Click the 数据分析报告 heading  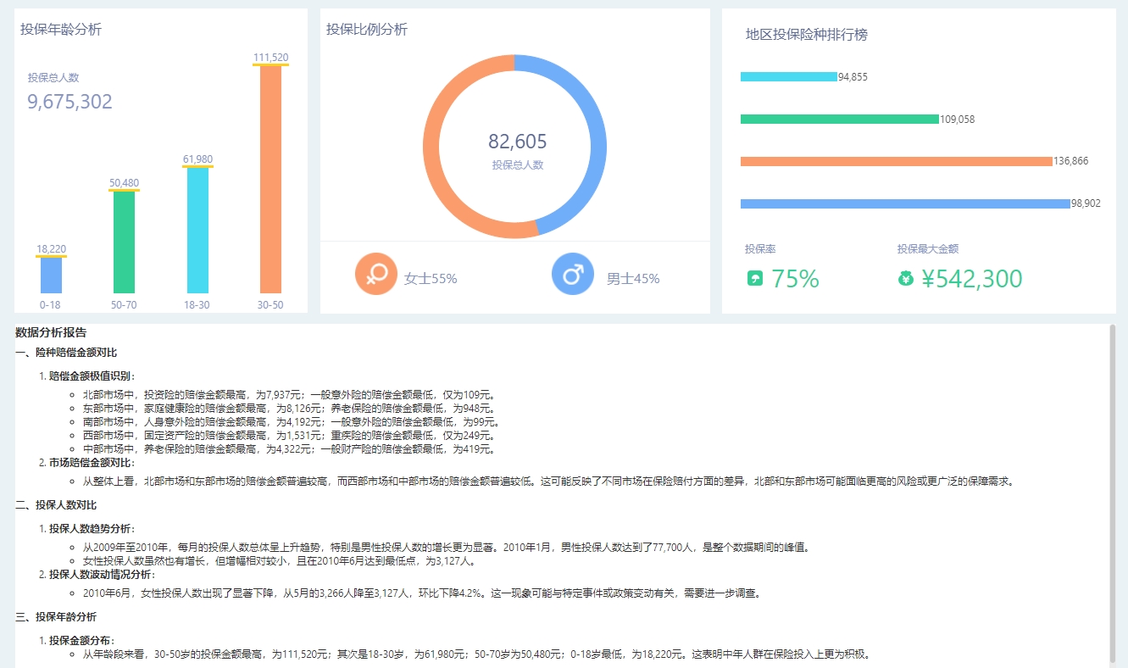click(x=51, y=332)
